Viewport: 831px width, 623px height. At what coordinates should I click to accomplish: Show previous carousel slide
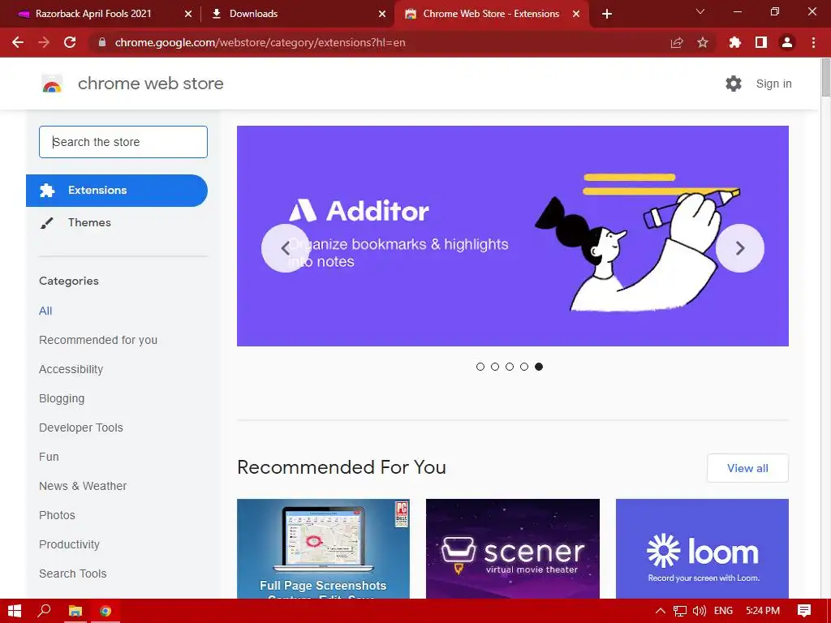click(x=285, y=248)
